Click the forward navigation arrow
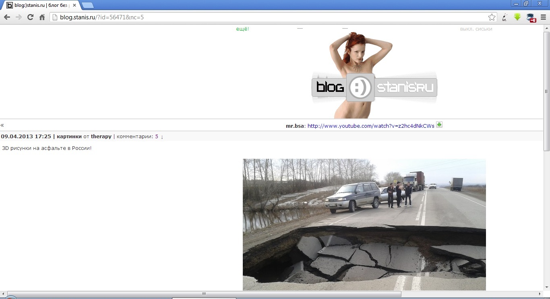This screenshot has width=550, height=299. click(18, 17)
